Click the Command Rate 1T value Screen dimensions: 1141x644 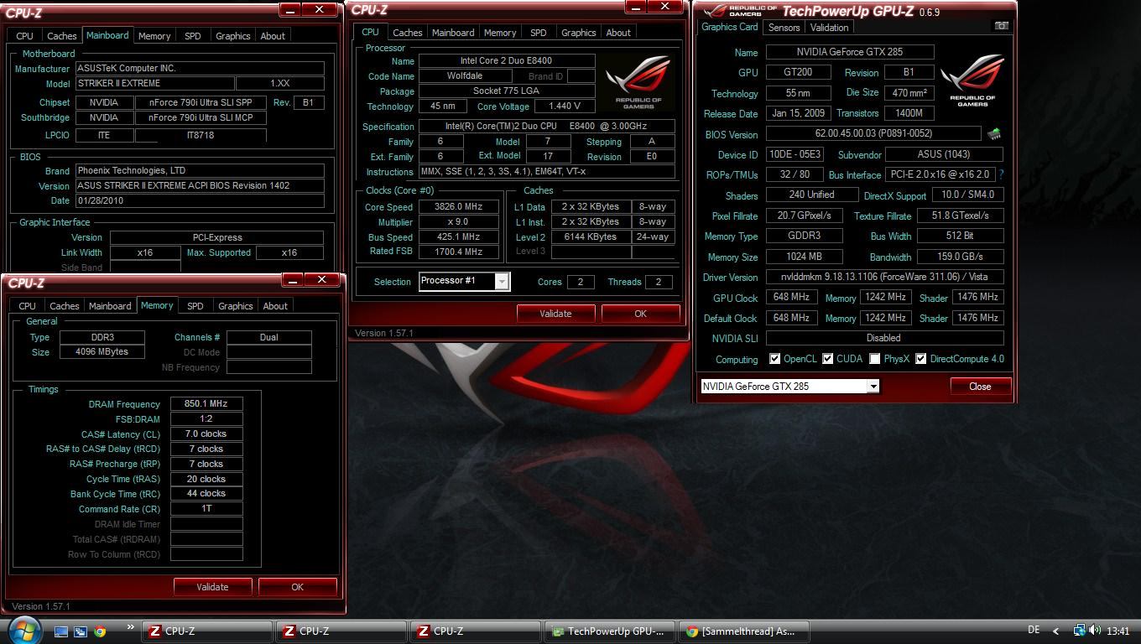(206, 508)
